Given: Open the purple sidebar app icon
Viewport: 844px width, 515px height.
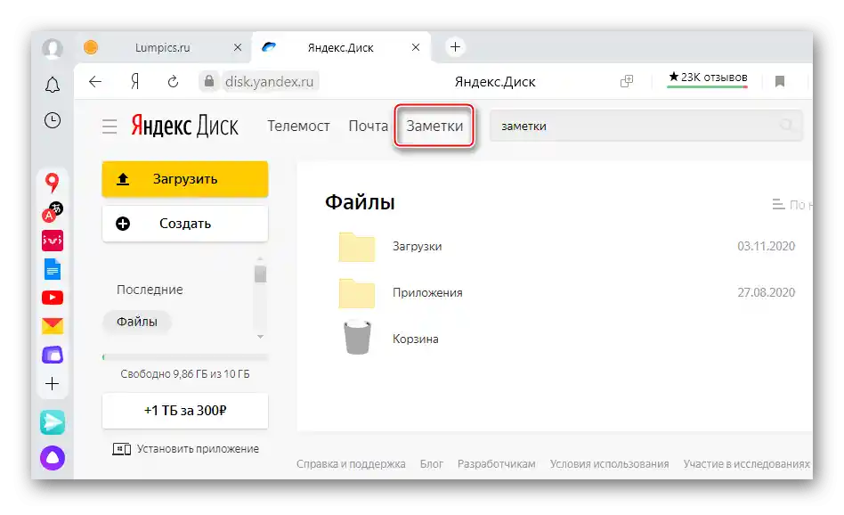Looking at the screenshot, I should (53, 355).
